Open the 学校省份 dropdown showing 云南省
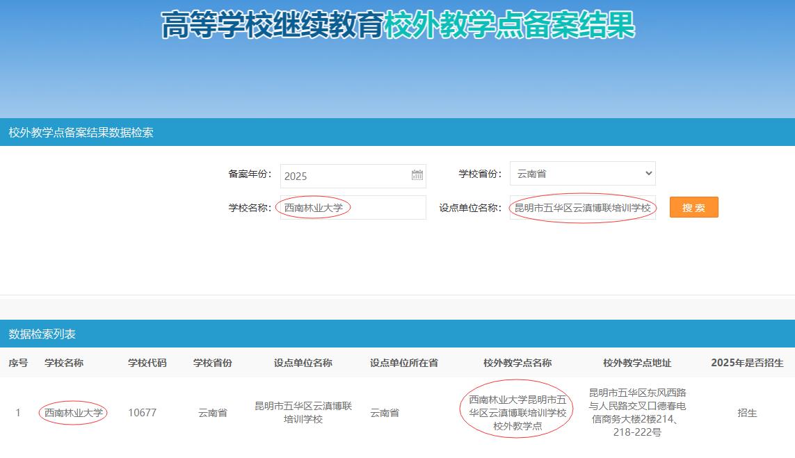The image size is (795, 458). 582,174
